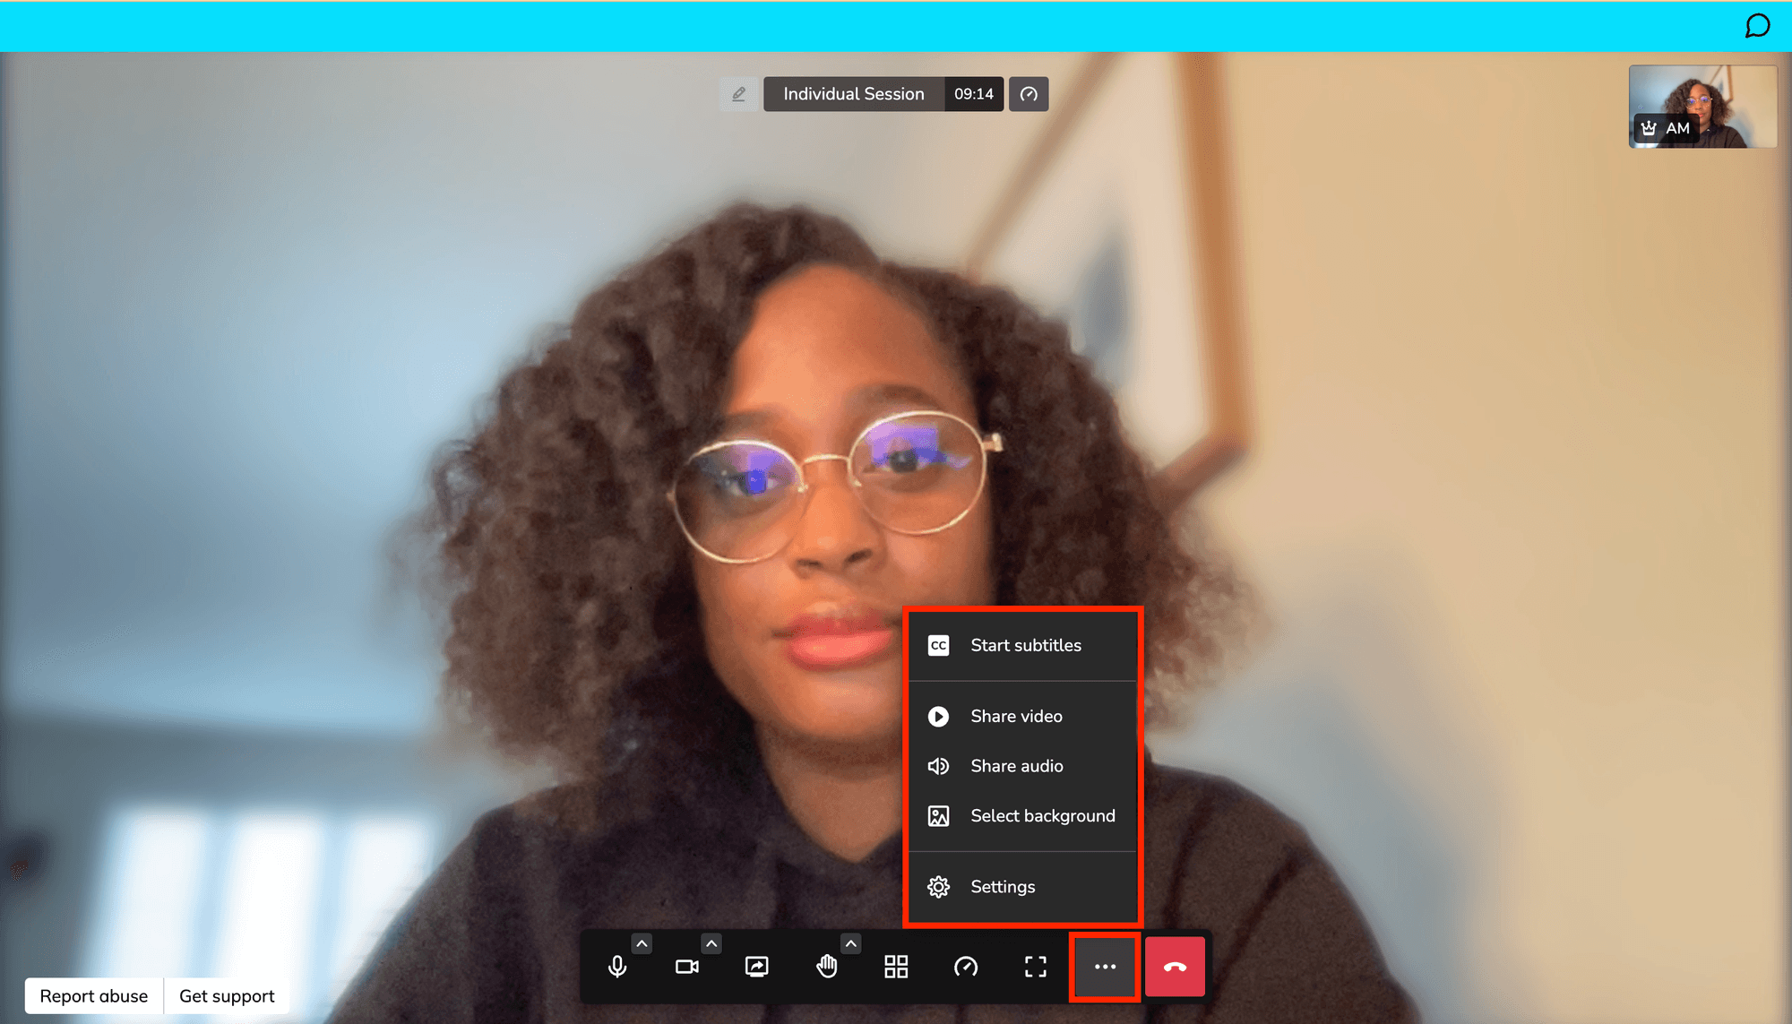
Task: Start screen sharing
Action: pyautogui.click(x=756, y=967)
